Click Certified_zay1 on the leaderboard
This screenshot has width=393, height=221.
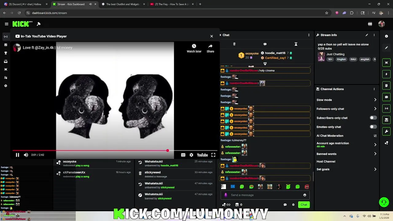[275, 58]
